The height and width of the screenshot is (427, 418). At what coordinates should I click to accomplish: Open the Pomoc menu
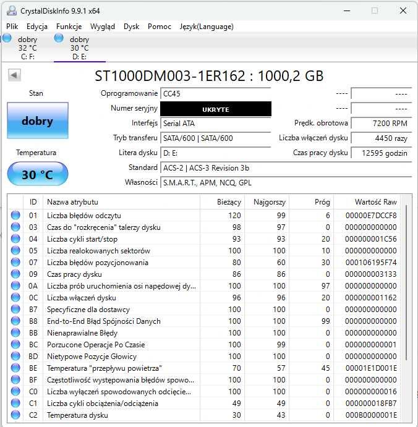(160, 27)
